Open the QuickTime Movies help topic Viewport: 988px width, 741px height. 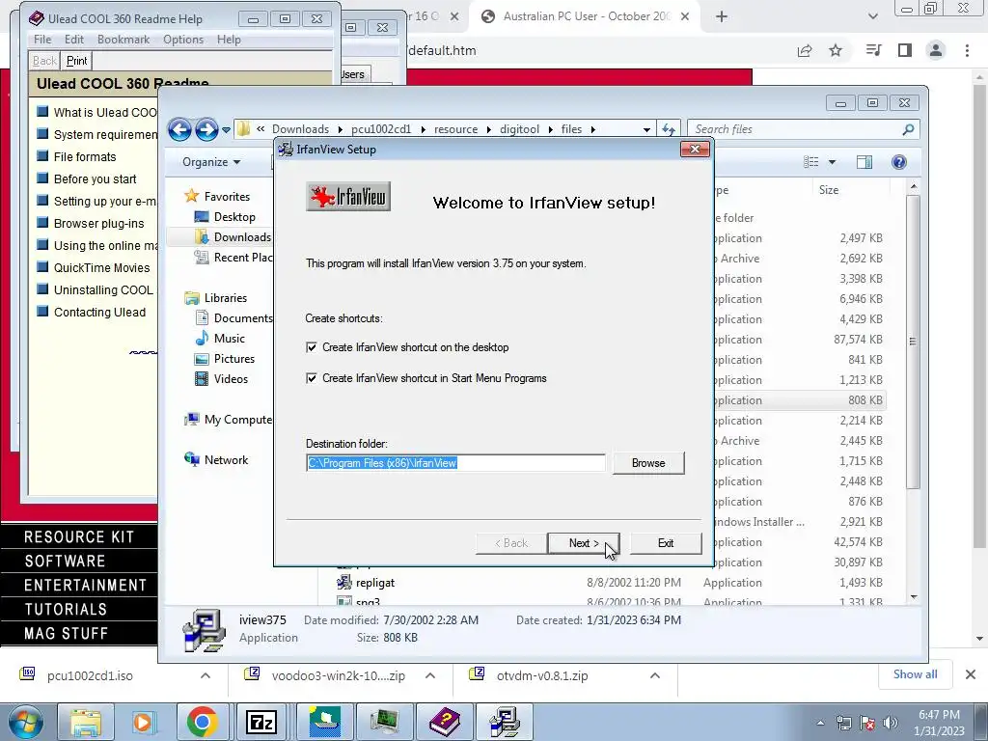(x=101, y=268)
